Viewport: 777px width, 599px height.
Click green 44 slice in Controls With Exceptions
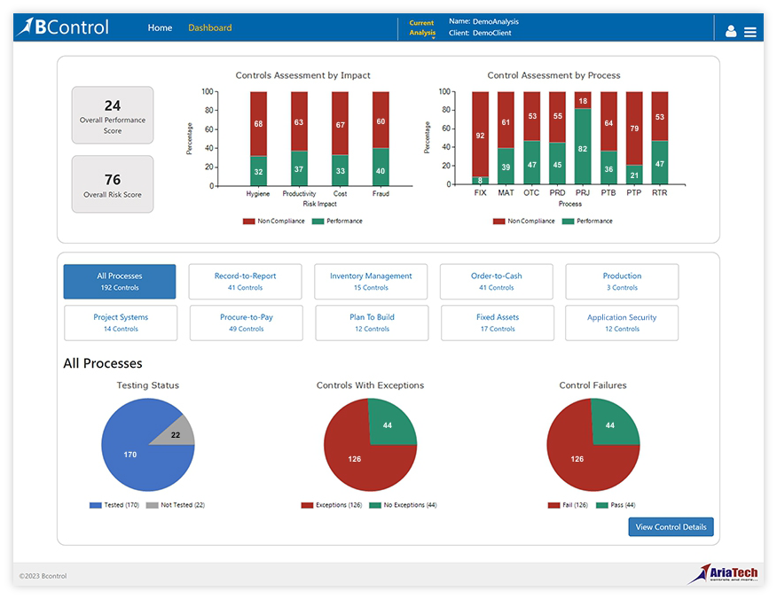pos(388,424)
